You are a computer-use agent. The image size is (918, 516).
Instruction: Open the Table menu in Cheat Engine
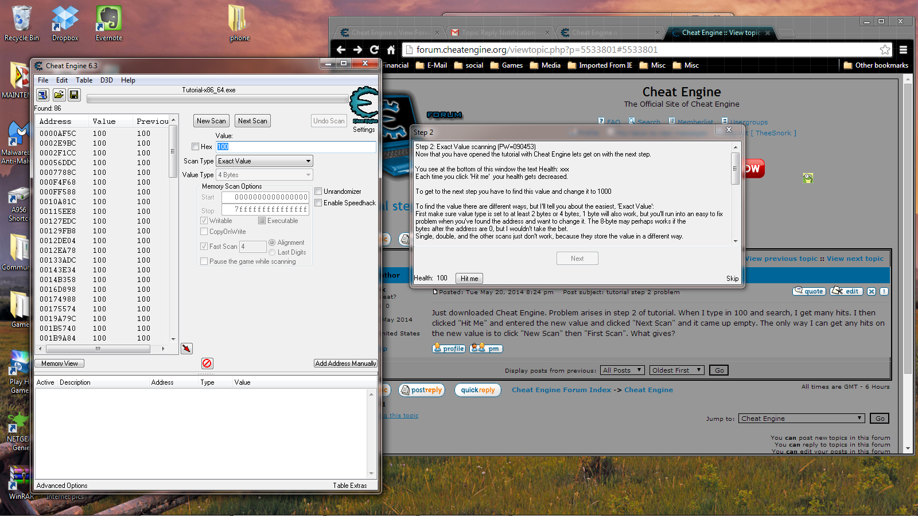pos(84,80)
